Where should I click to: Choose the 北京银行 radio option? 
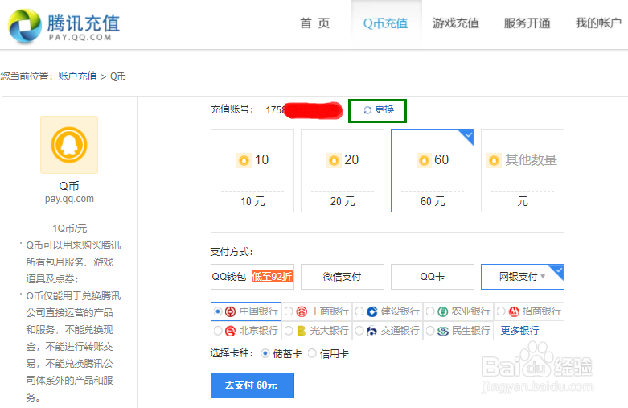click(218, 331)
